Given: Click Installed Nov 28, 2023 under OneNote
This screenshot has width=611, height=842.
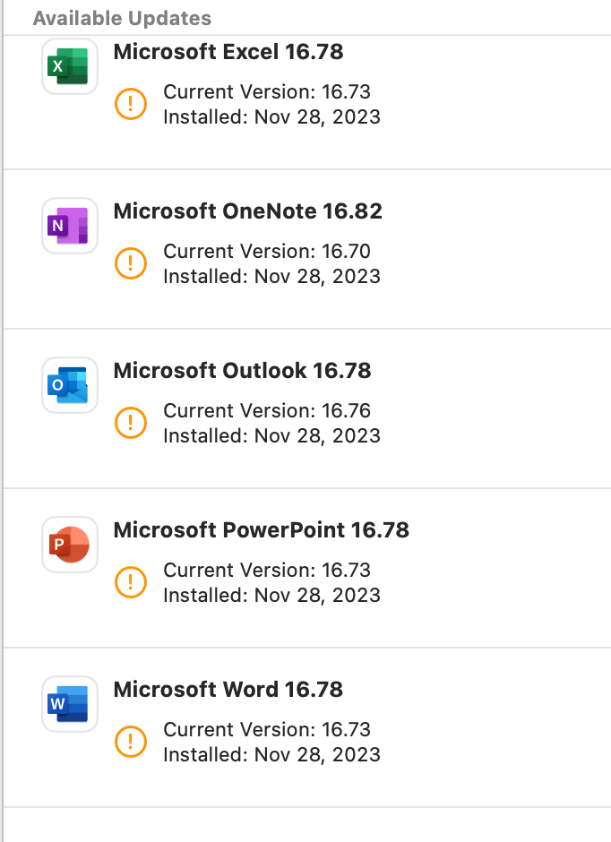Looking at the screenshot, I should coord(271,277).
